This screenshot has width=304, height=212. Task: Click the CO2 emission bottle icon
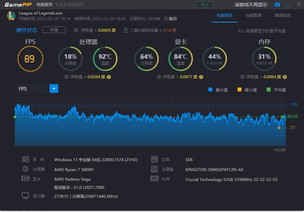tap(125, 30)
